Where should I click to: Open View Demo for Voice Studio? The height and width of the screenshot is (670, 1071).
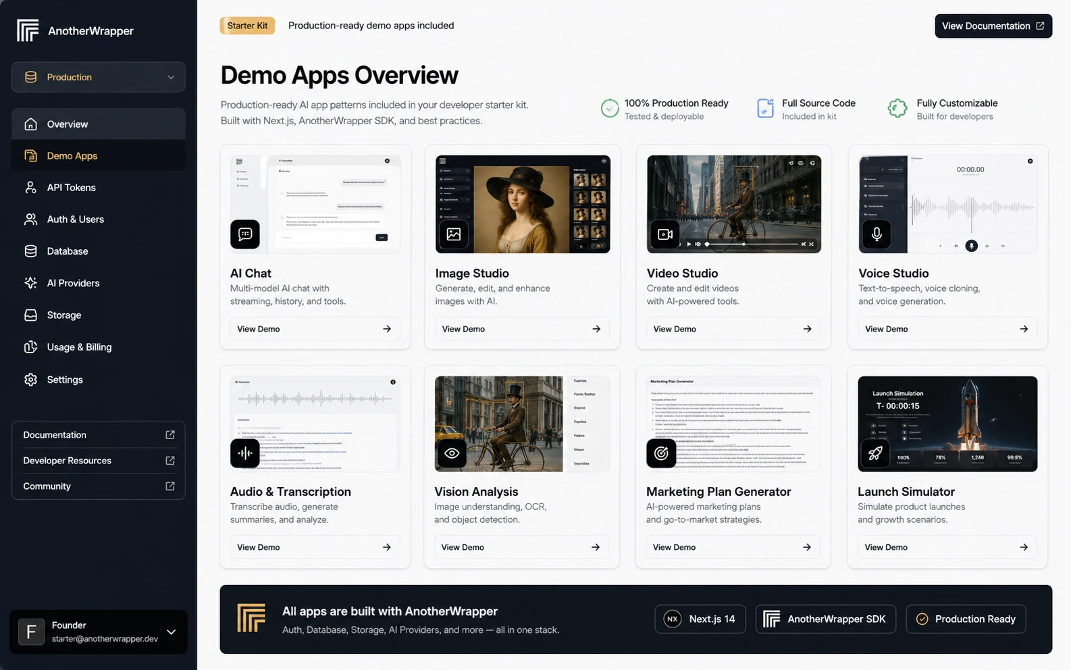tap(947, 329)
